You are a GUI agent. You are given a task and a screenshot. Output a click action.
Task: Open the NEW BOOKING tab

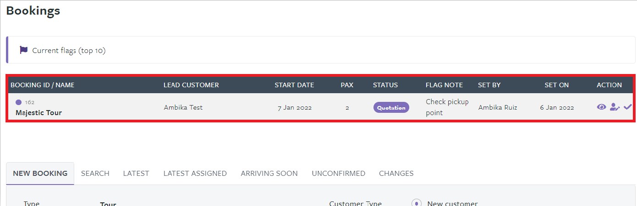pos(40,174)
